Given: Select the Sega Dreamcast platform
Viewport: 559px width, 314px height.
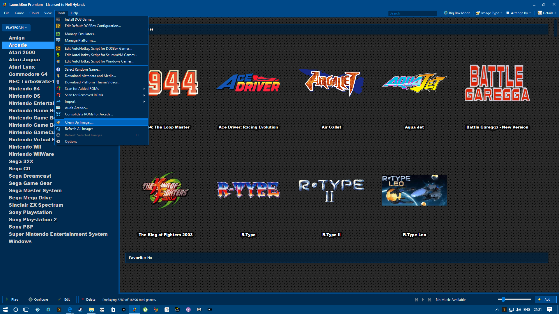Looking at the screenshot, I should pos(30,176).
